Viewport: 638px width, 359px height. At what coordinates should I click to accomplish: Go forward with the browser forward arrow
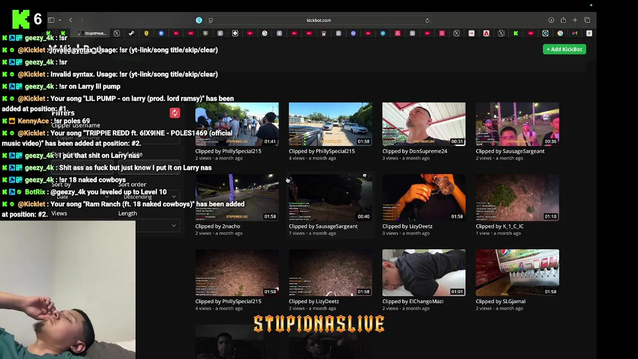point(82,20)
